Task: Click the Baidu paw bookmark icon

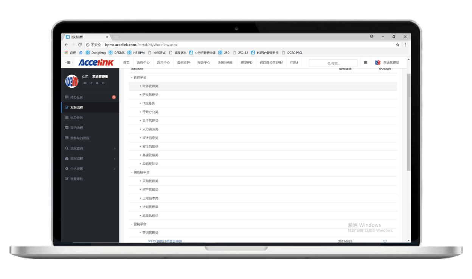Action: tap(81, 53)
